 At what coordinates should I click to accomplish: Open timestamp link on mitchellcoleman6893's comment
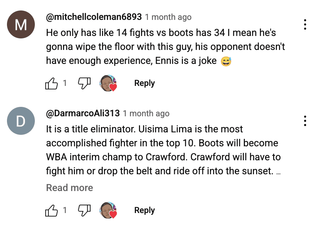point(168,17)
